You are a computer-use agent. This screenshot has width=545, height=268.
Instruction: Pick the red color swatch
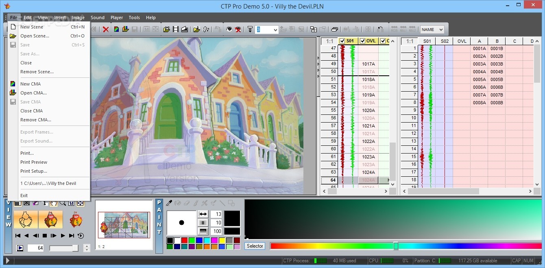185,240
